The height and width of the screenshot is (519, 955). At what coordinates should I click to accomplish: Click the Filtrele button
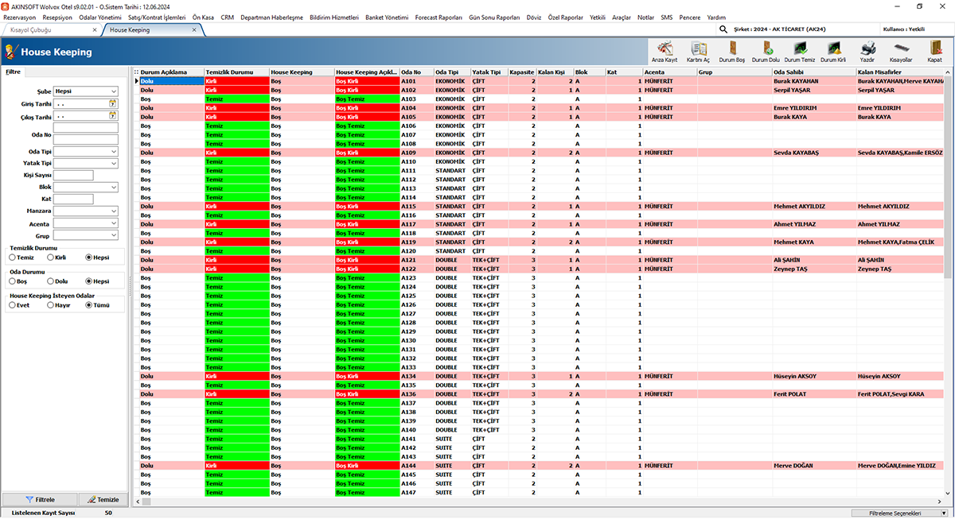click(40, 499)
